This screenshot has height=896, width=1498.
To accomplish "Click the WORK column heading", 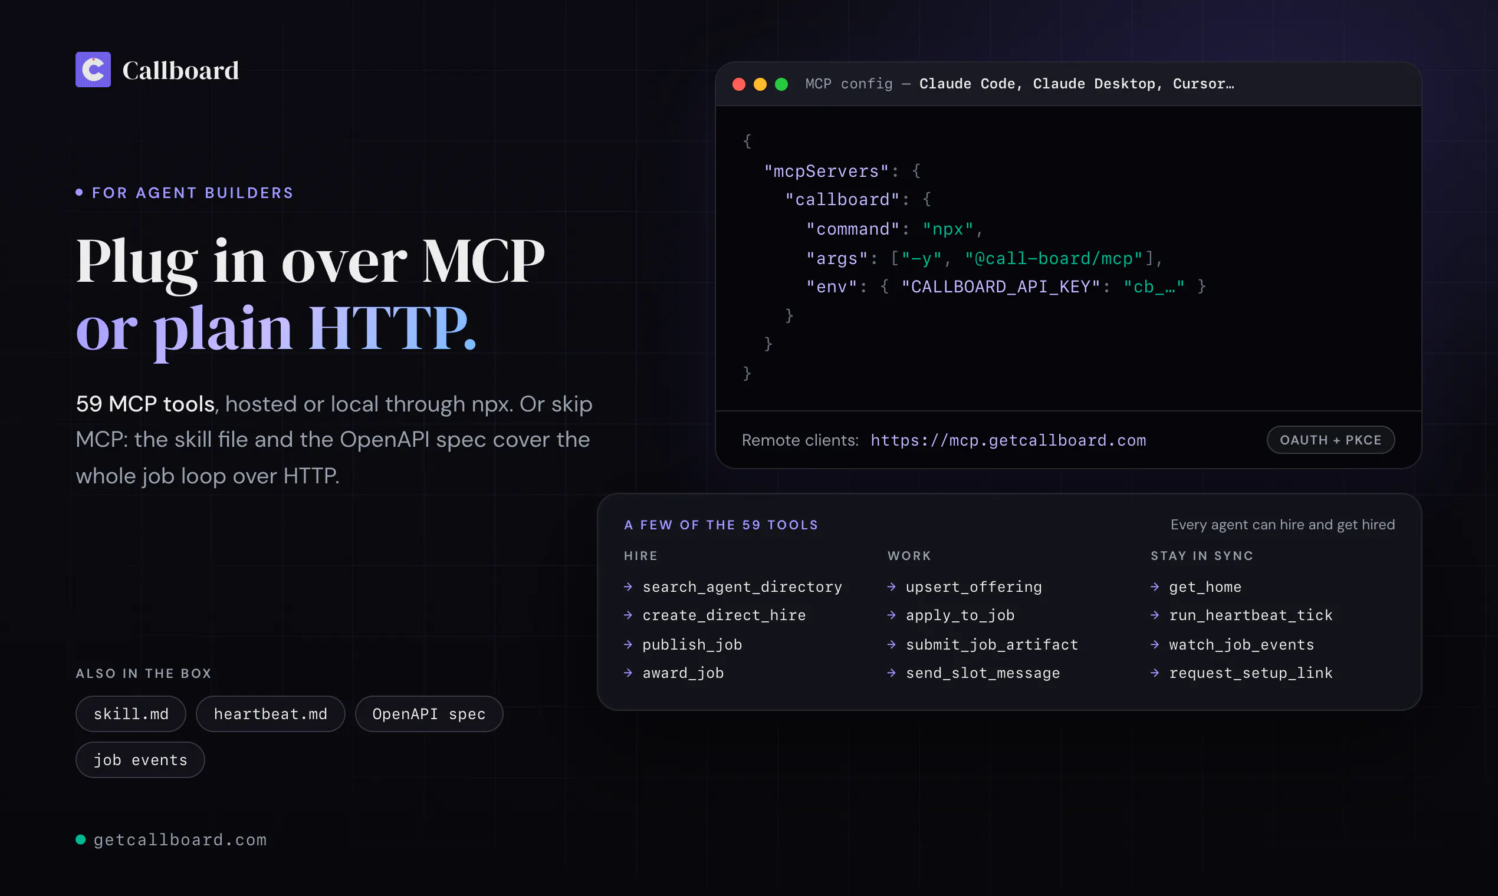I will pos(909,555).
